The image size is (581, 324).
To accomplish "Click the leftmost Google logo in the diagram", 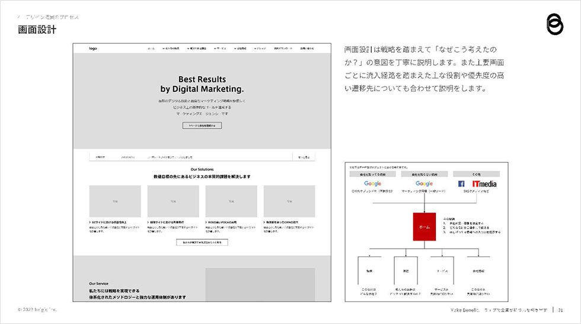I will (x=372, y=184).
